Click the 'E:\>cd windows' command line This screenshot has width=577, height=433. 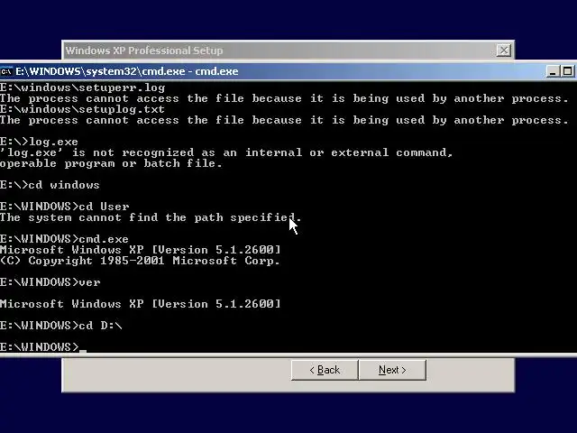[50, 185]
